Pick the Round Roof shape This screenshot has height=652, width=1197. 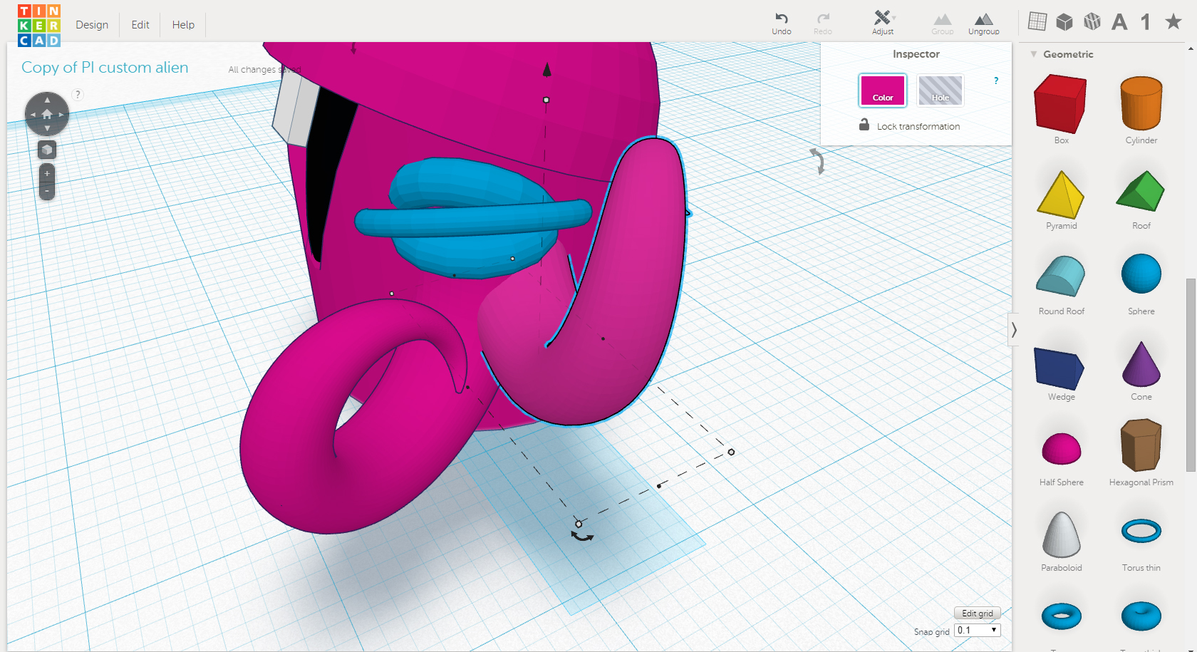click(1061, 276)
